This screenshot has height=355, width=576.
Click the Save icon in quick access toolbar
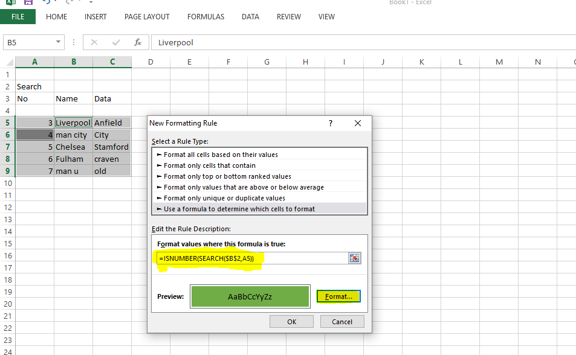[x=28, y=2]
